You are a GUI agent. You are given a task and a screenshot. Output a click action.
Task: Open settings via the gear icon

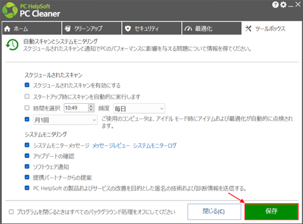[284, 5]
